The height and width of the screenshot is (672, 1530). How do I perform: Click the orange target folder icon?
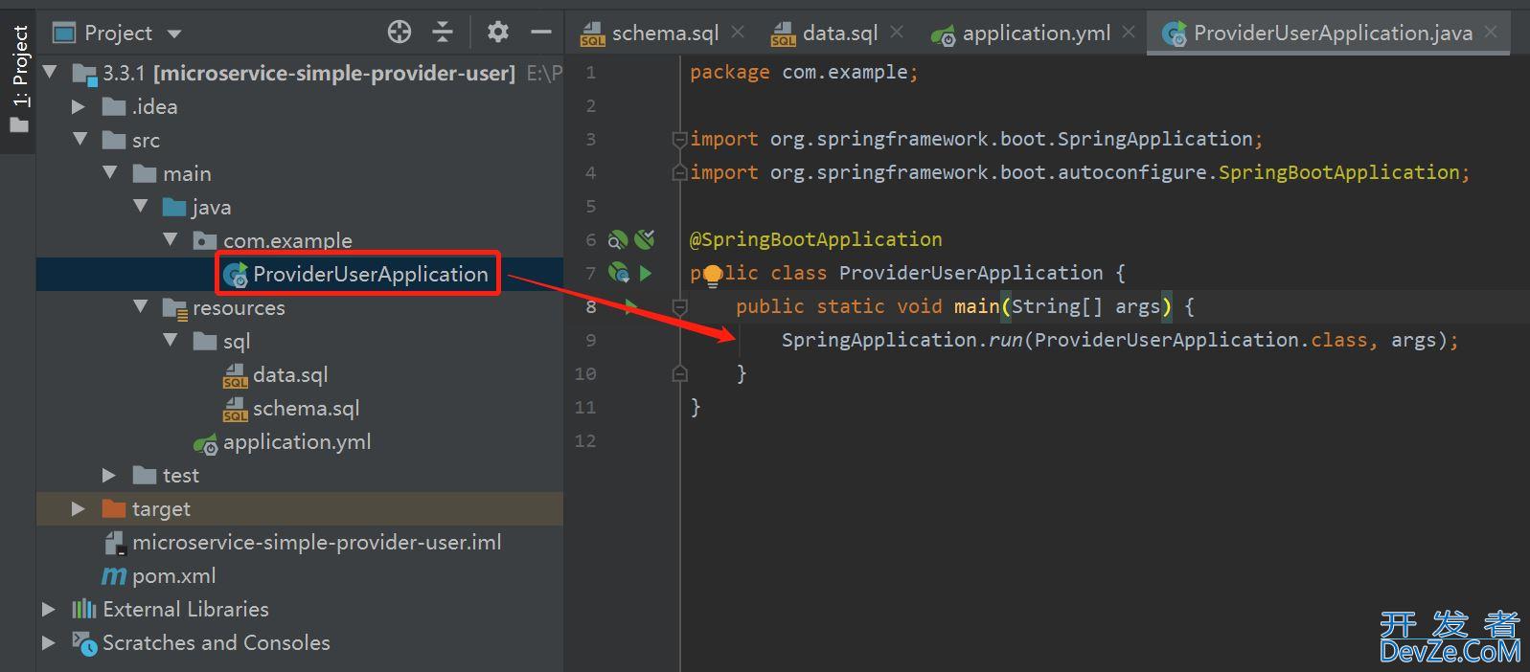click(114, 508)
